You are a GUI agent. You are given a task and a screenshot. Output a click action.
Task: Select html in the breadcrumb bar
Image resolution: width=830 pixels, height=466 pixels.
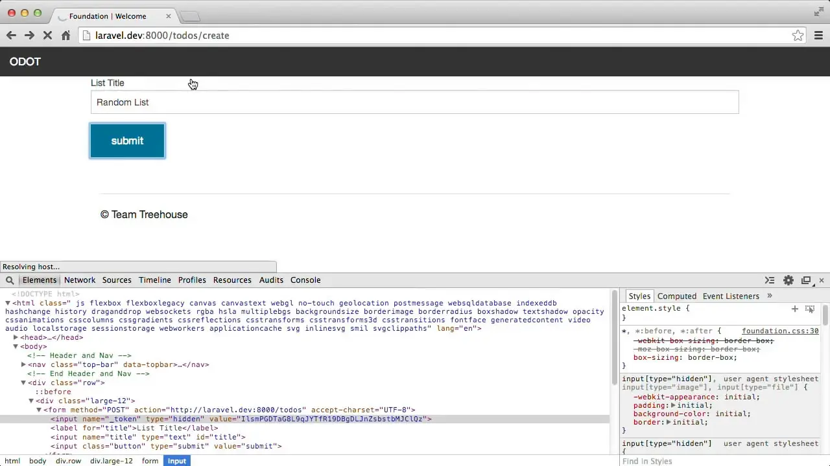[x=12, y=461]
